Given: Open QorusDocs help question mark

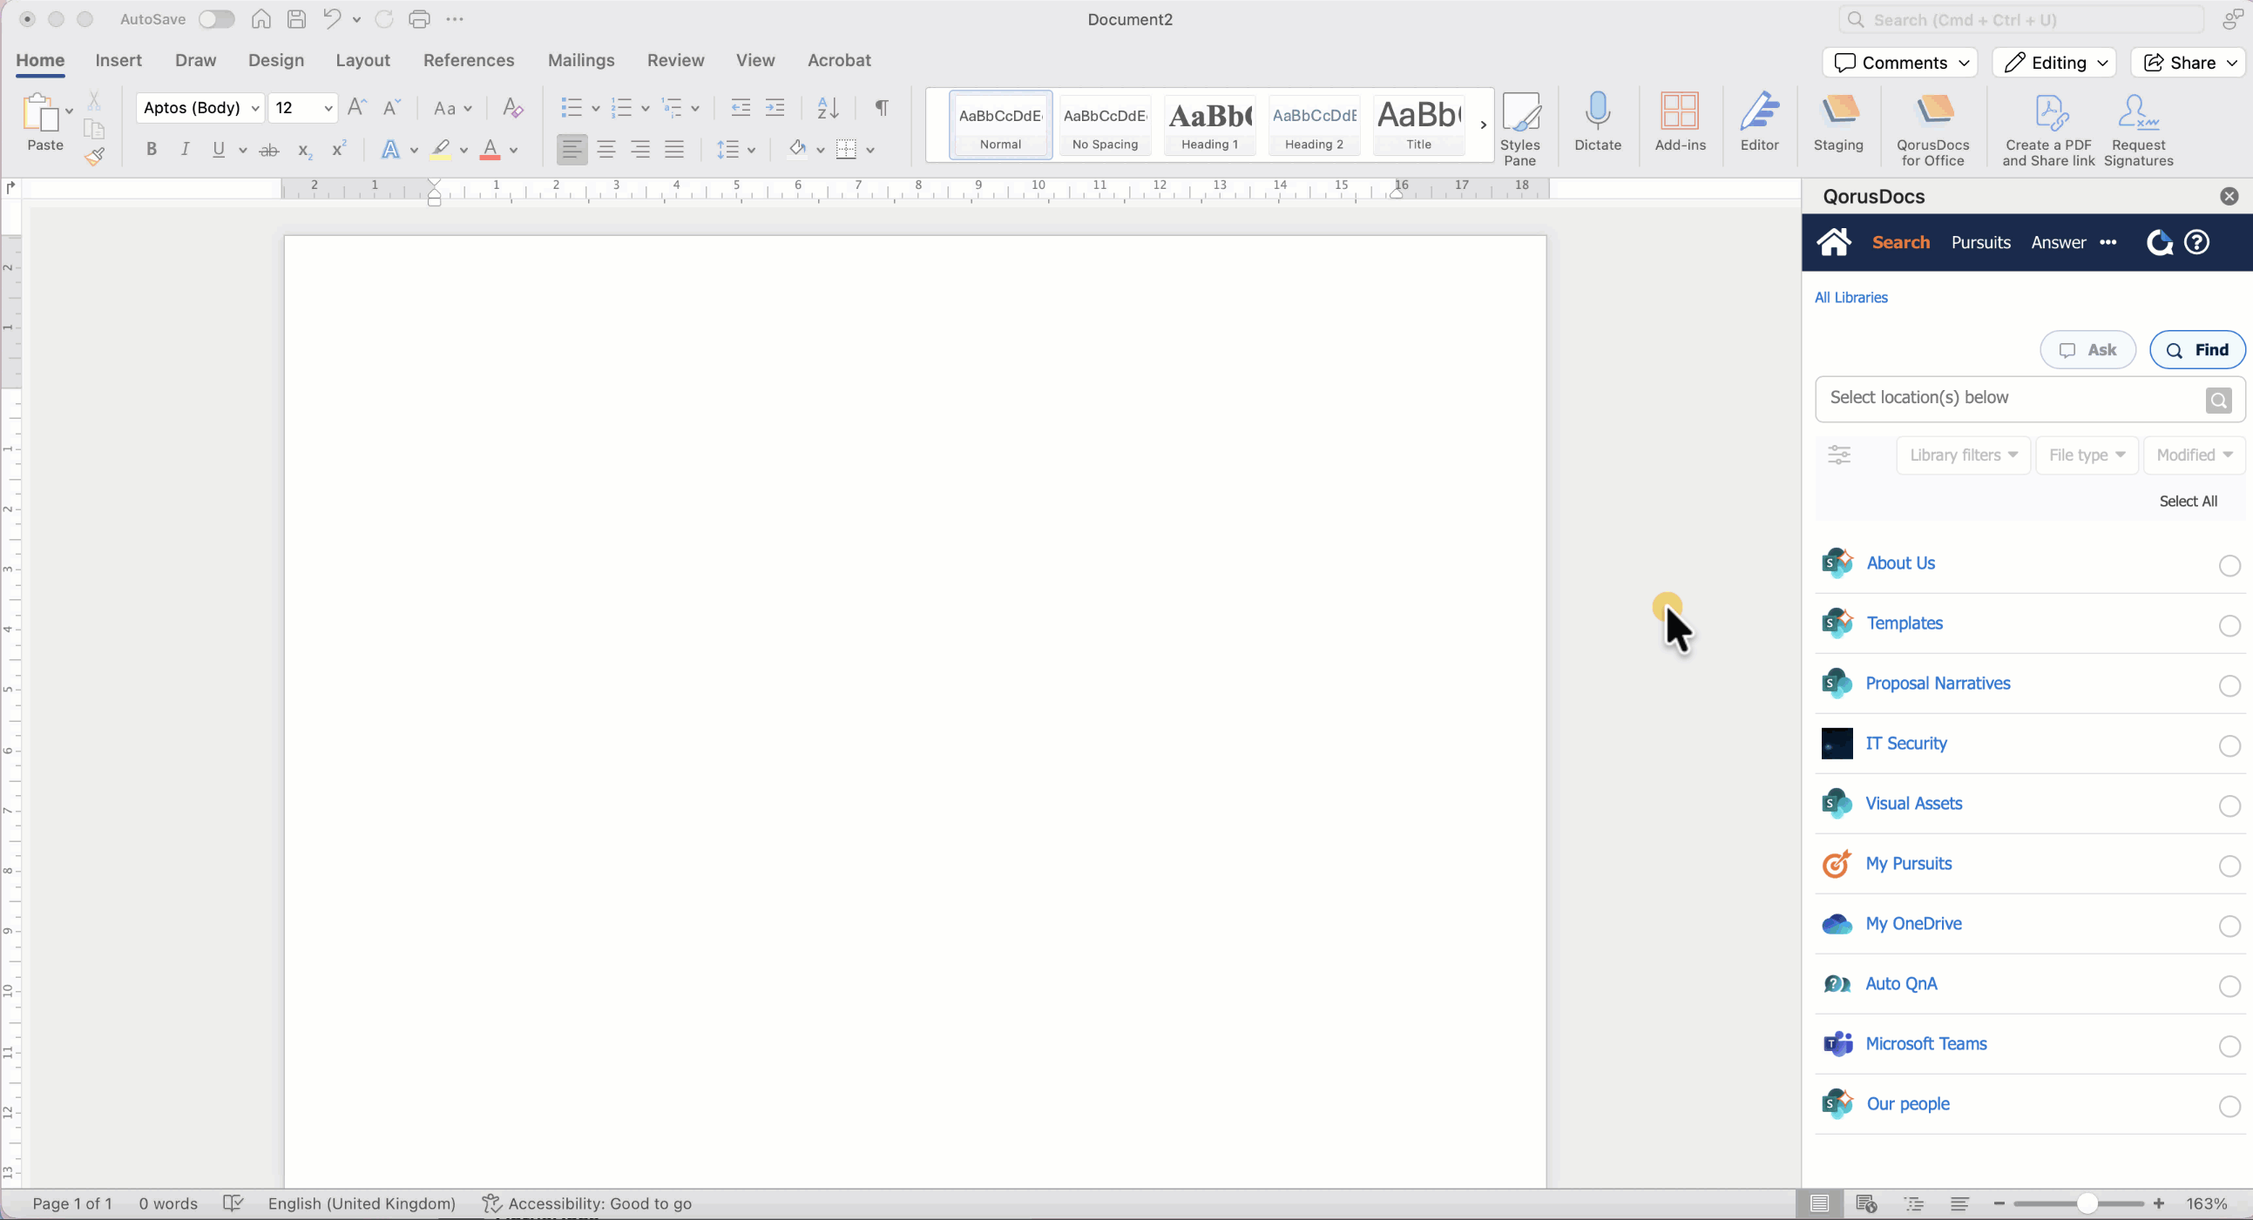Looking at the screenshot, I should pyautogui.click(x=2197, y=242).
